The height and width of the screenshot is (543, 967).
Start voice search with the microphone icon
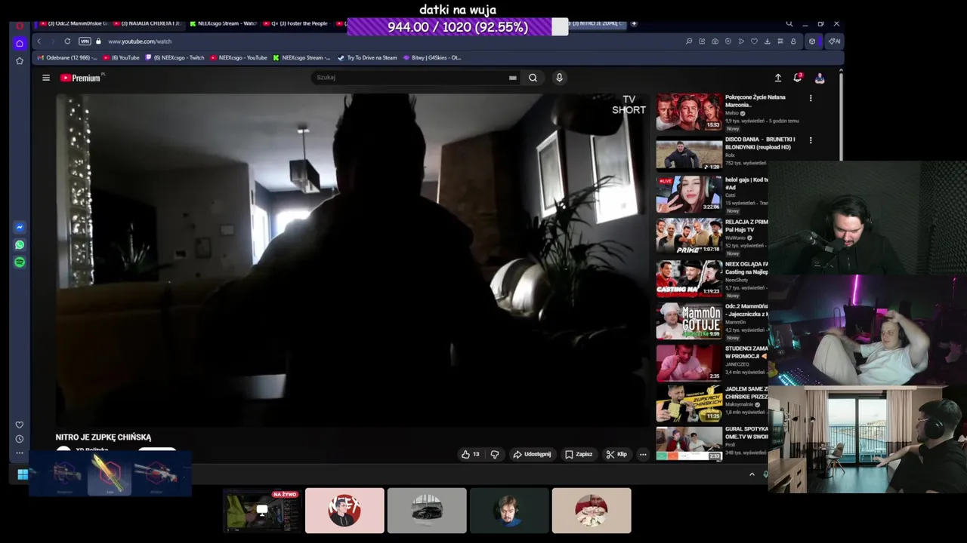tap(559, 78)
